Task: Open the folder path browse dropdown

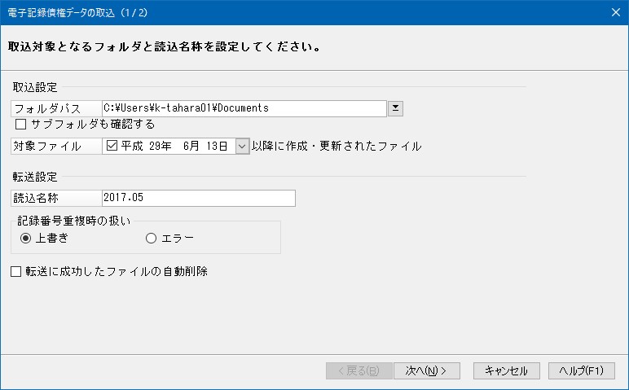Action: pyautogui.click(x=395, y=108)
